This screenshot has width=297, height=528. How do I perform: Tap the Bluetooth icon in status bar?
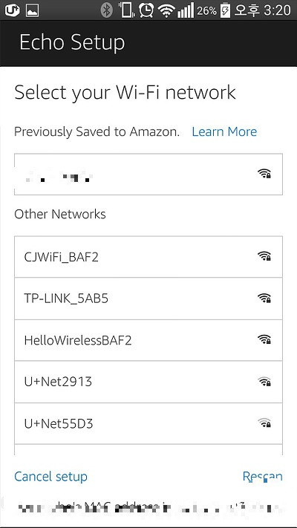coord(107,10)
